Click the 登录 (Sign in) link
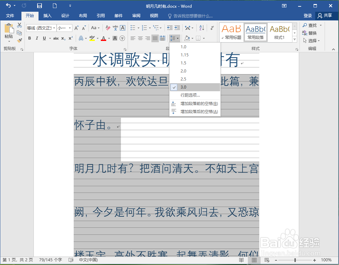This screenshot has width=339, height=265. tap(308, 15)
